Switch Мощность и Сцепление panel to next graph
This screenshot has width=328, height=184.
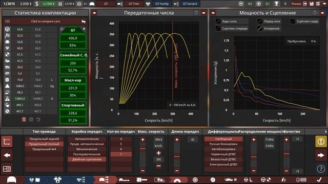coord(322,13)
